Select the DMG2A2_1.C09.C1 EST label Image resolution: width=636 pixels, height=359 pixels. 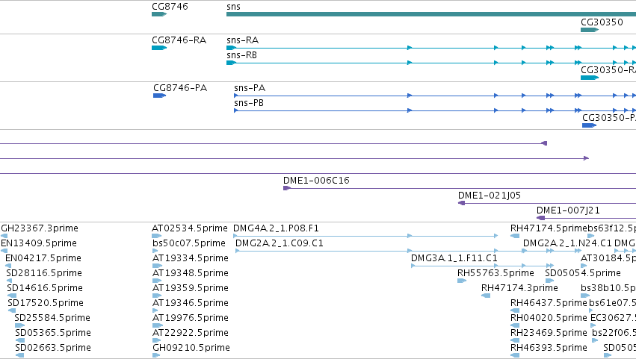click(x=279, y=243)
